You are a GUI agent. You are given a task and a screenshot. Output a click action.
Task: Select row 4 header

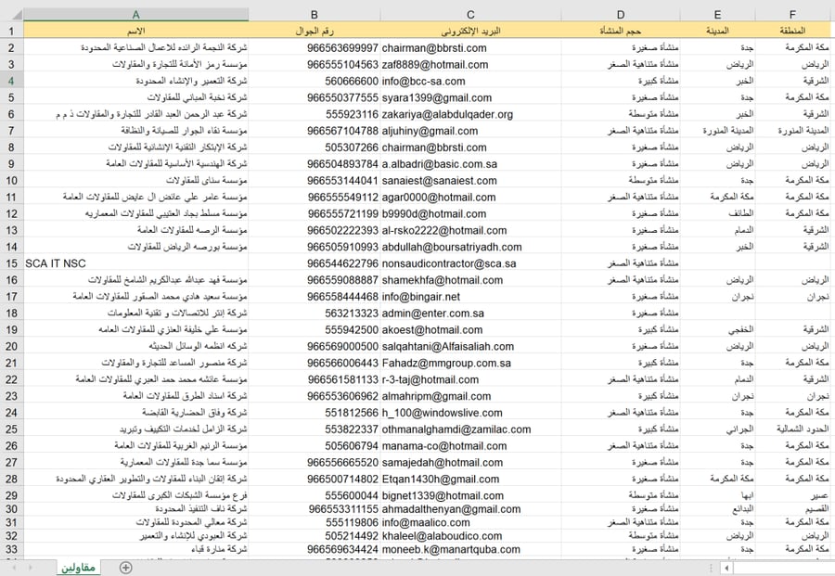click(11, 81)
